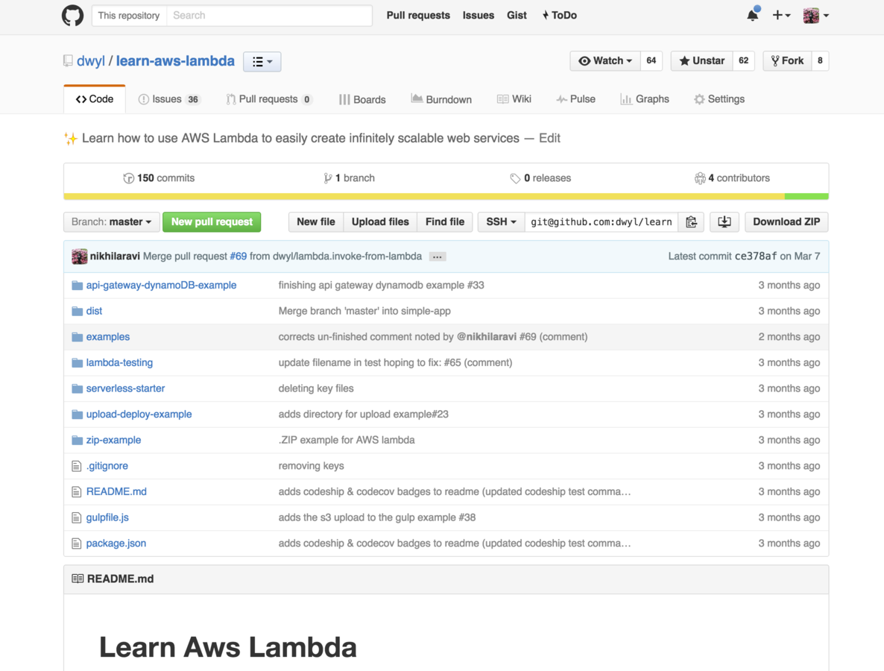Screen dimensions: 884x671
Task: Switch to the Code tab
Action: pyautogui.click(x=95, y=99)
